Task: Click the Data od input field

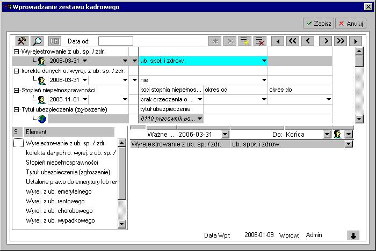Action: 115,41
